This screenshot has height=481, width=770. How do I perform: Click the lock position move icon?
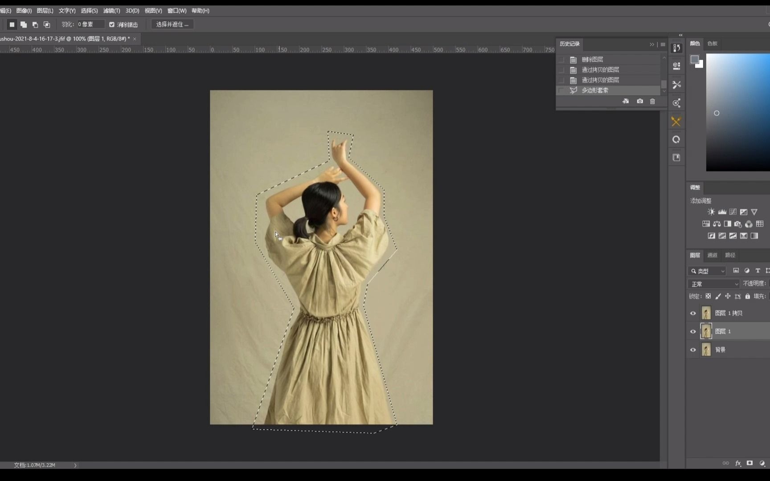point(728,296)
